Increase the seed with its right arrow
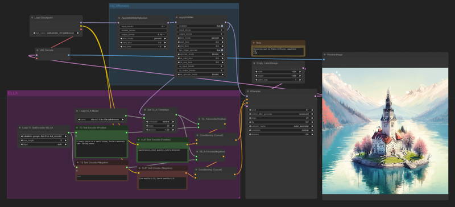The image size is (455, 207). pyautogui.click(x=312, y=110)
